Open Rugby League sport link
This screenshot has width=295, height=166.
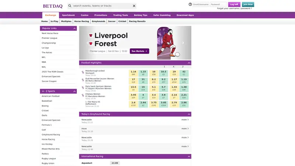pos(49,159)
